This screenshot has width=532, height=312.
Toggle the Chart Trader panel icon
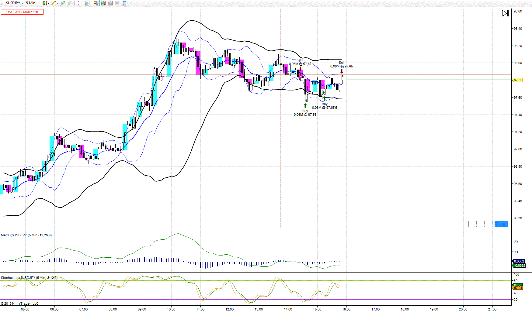pos(96,3)
